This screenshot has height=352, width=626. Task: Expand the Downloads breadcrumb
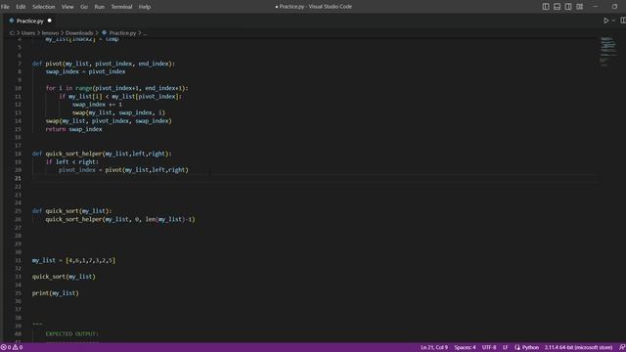79,33
